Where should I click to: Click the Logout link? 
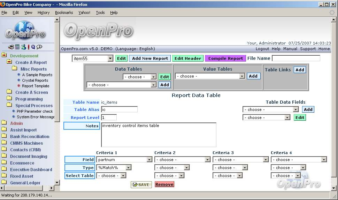[x=262, y=49]
